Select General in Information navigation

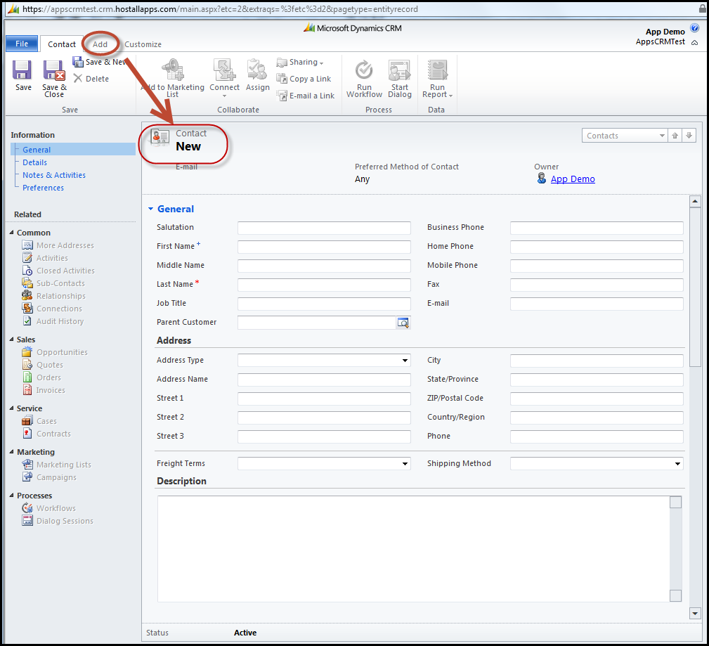pyautogui.click(x=37, y=149)
